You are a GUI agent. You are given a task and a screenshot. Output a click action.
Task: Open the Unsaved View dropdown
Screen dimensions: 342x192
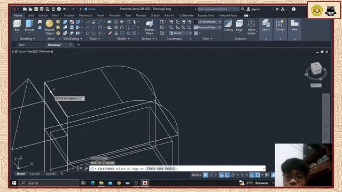click(208, 27)
